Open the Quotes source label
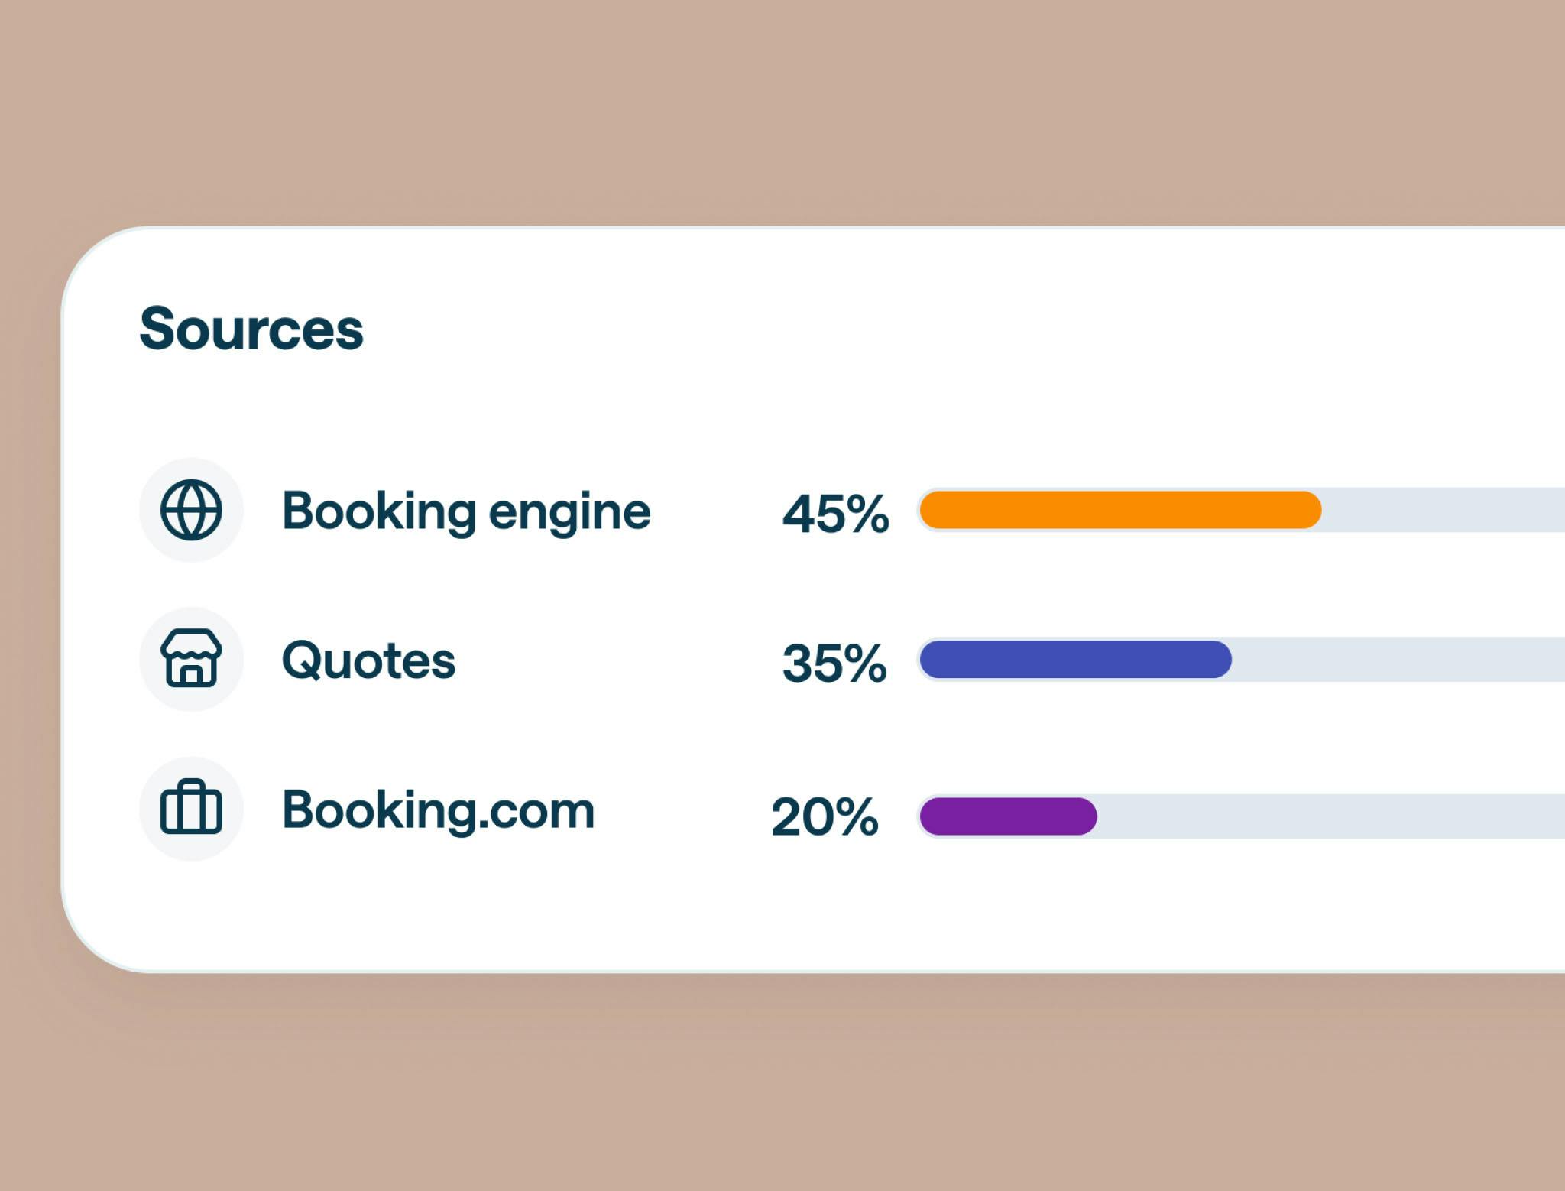 pyautogui.click(x=368, y=660)
